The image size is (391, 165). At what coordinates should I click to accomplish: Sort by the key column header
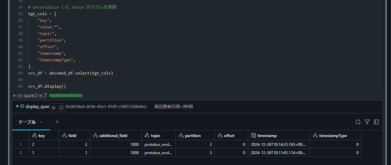pyautogui.click(x=44, y=136)
